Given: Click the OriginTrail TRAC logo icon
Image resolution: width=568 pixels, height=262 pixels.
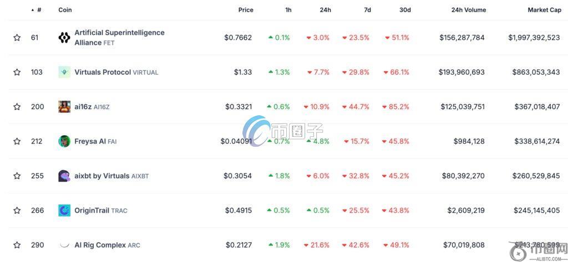Looking at the screenshot, I should pos(64,210).
